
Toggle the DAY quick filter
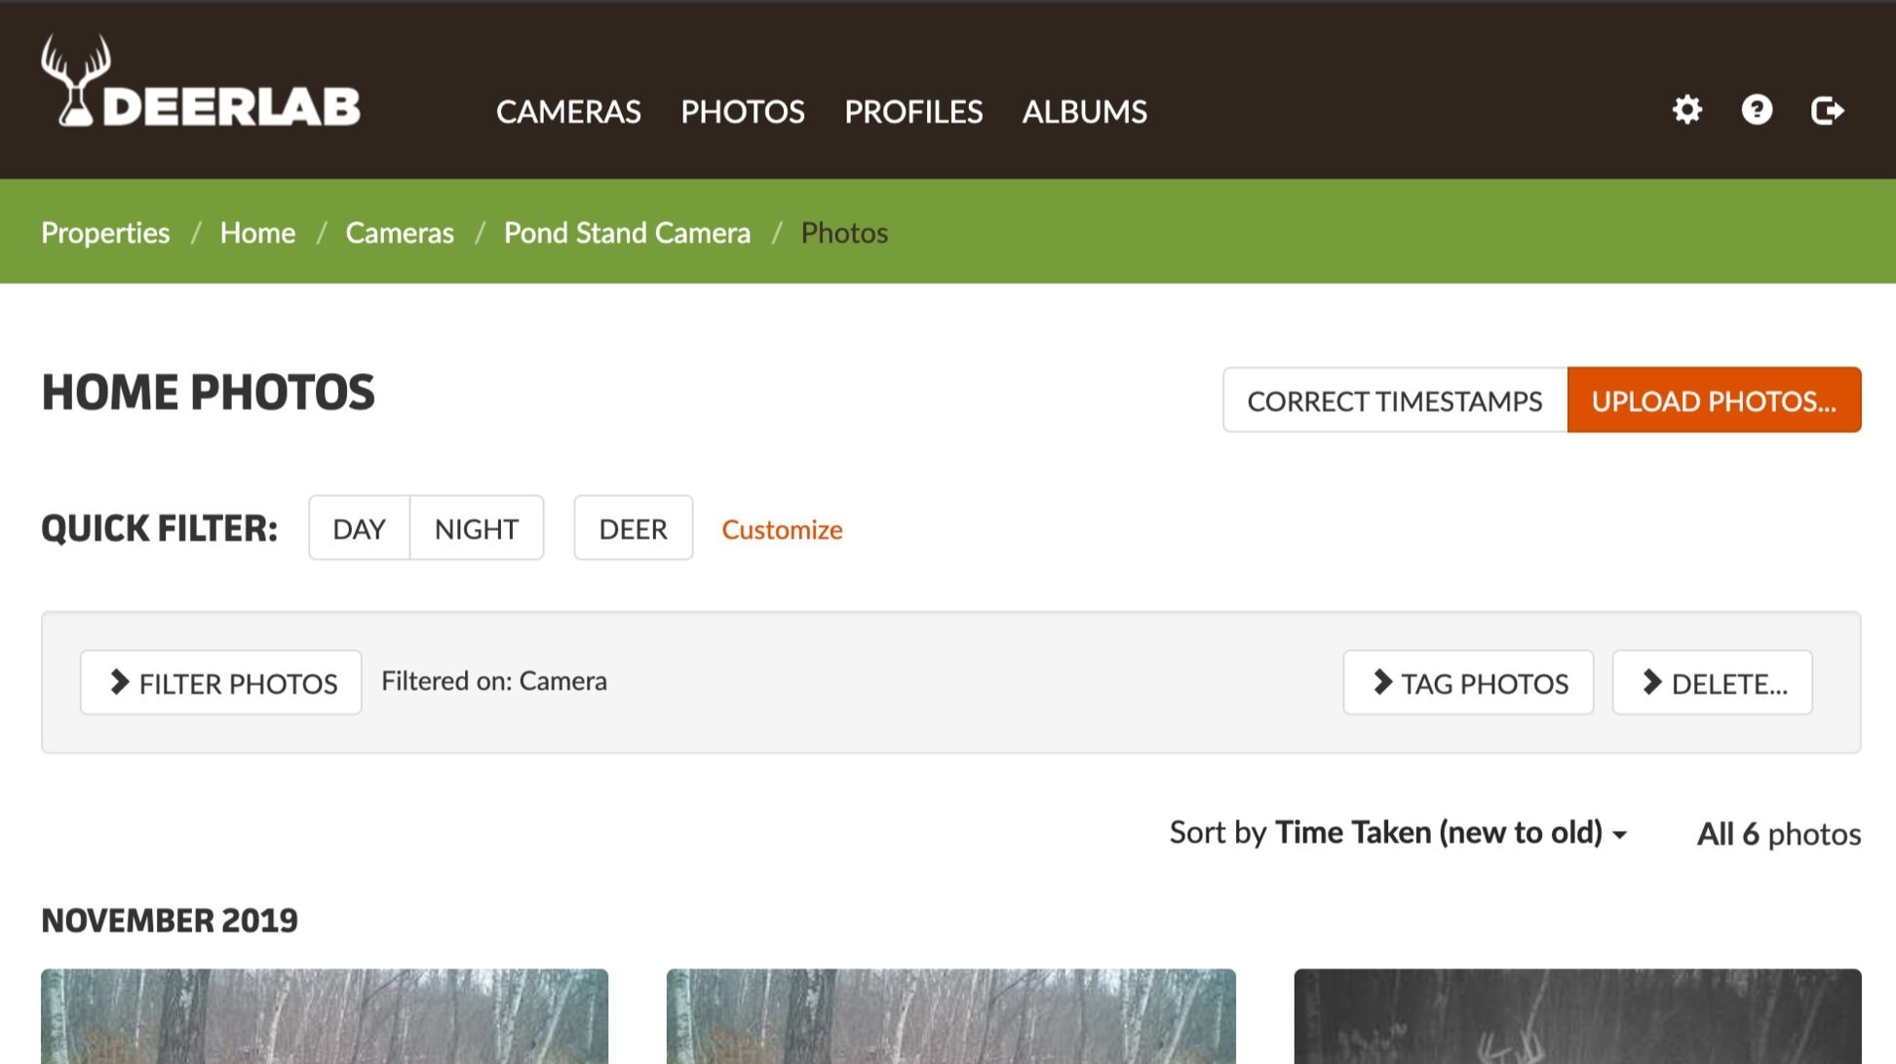pos(359,529)
